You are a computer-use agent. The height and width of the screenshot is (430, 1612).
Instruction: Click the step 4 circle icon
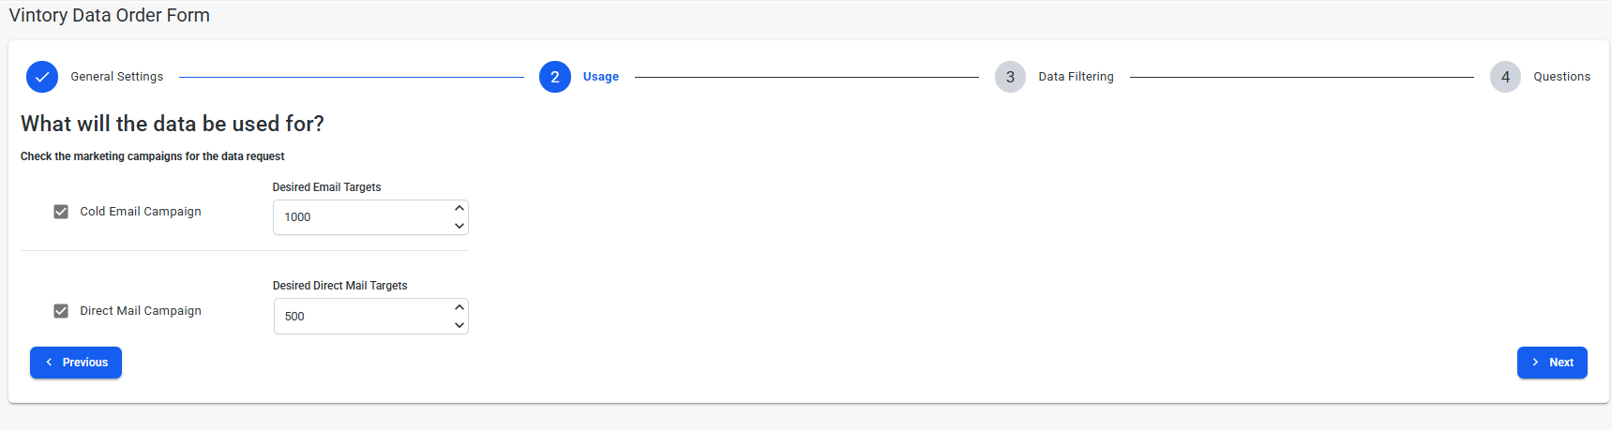point(1505,77)
